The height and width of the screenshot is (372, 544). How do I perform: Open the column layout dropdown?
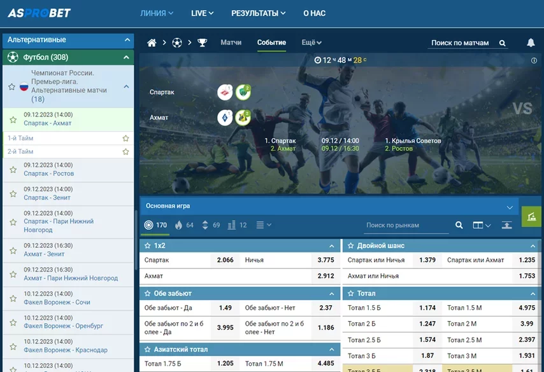[482, 225]
